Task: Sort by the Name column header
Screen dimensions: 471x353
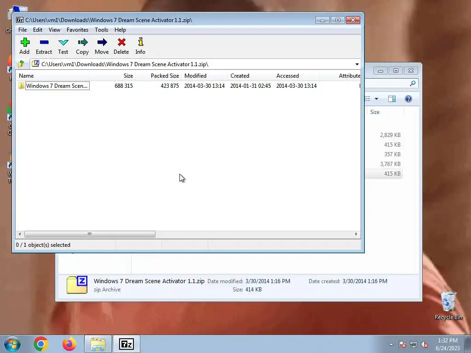Action: tap(52, 76)
